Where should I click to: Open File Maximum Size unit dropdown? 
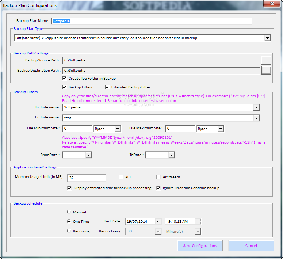pyautogui.click(x=221, y=129)
